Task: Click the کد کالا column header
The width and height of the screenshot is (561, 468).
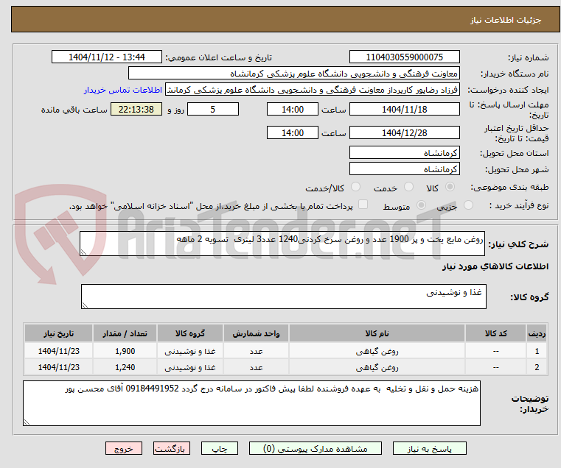Action: (x=495, y=333)
